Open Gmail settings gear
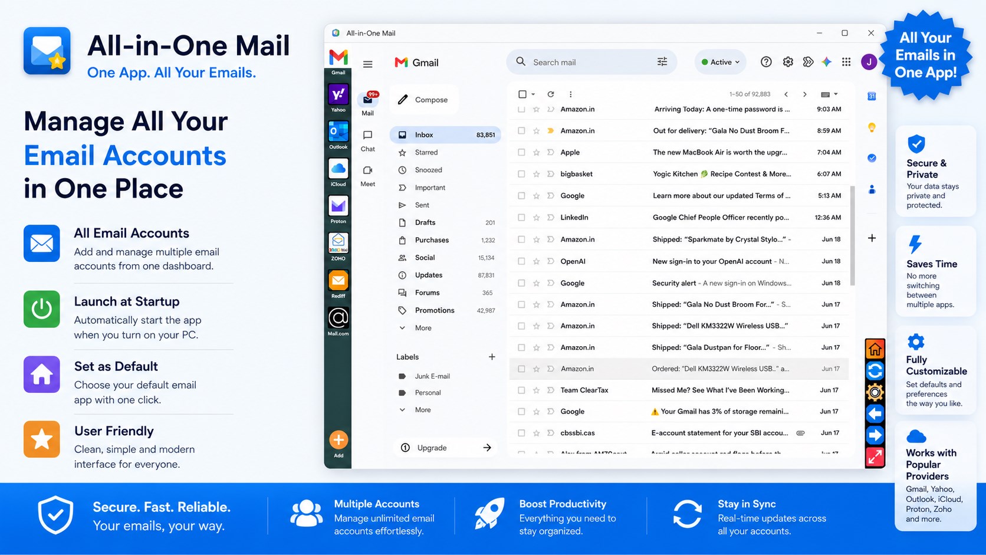This screenshot has height=555, width=986. 788,62
